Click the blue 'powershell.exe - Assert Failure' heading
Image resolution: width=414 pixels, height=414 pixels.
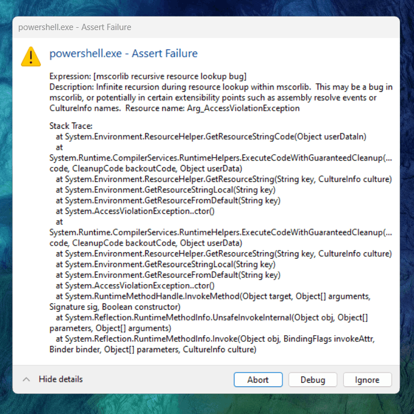(x=124, y=53)
